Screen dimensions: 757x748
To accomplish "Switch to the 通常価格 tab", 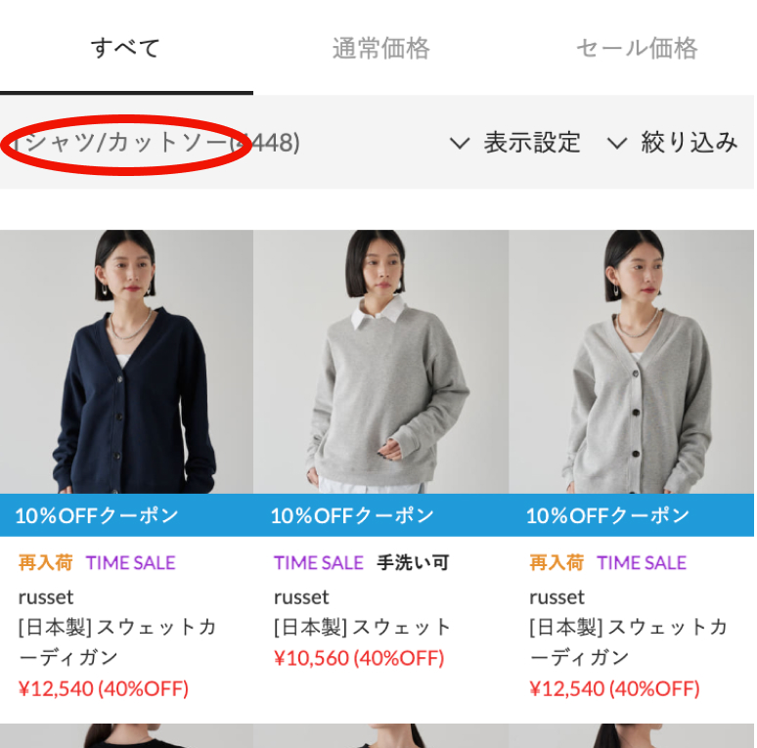I will pos(380,48).
